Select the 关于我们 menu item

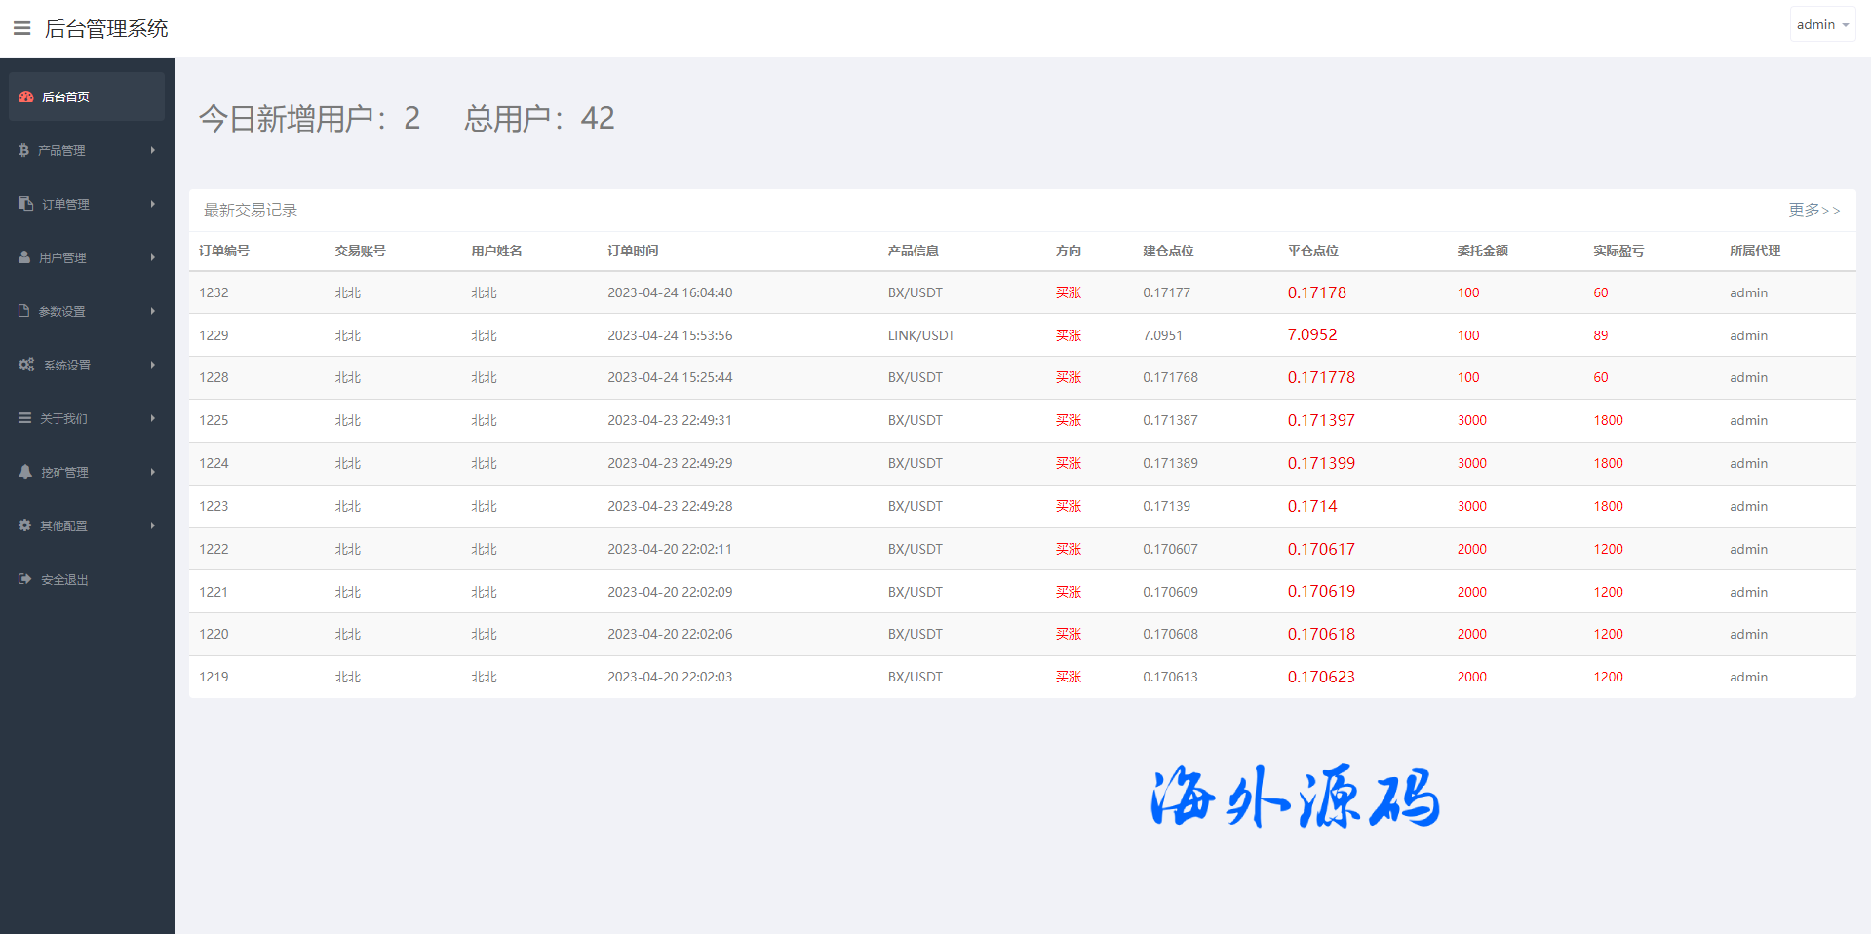pos(64,418)
